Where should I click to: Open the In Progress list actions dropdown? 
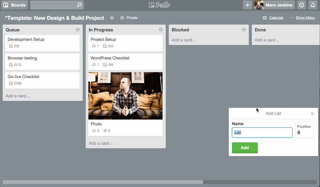tap(161, 30)
